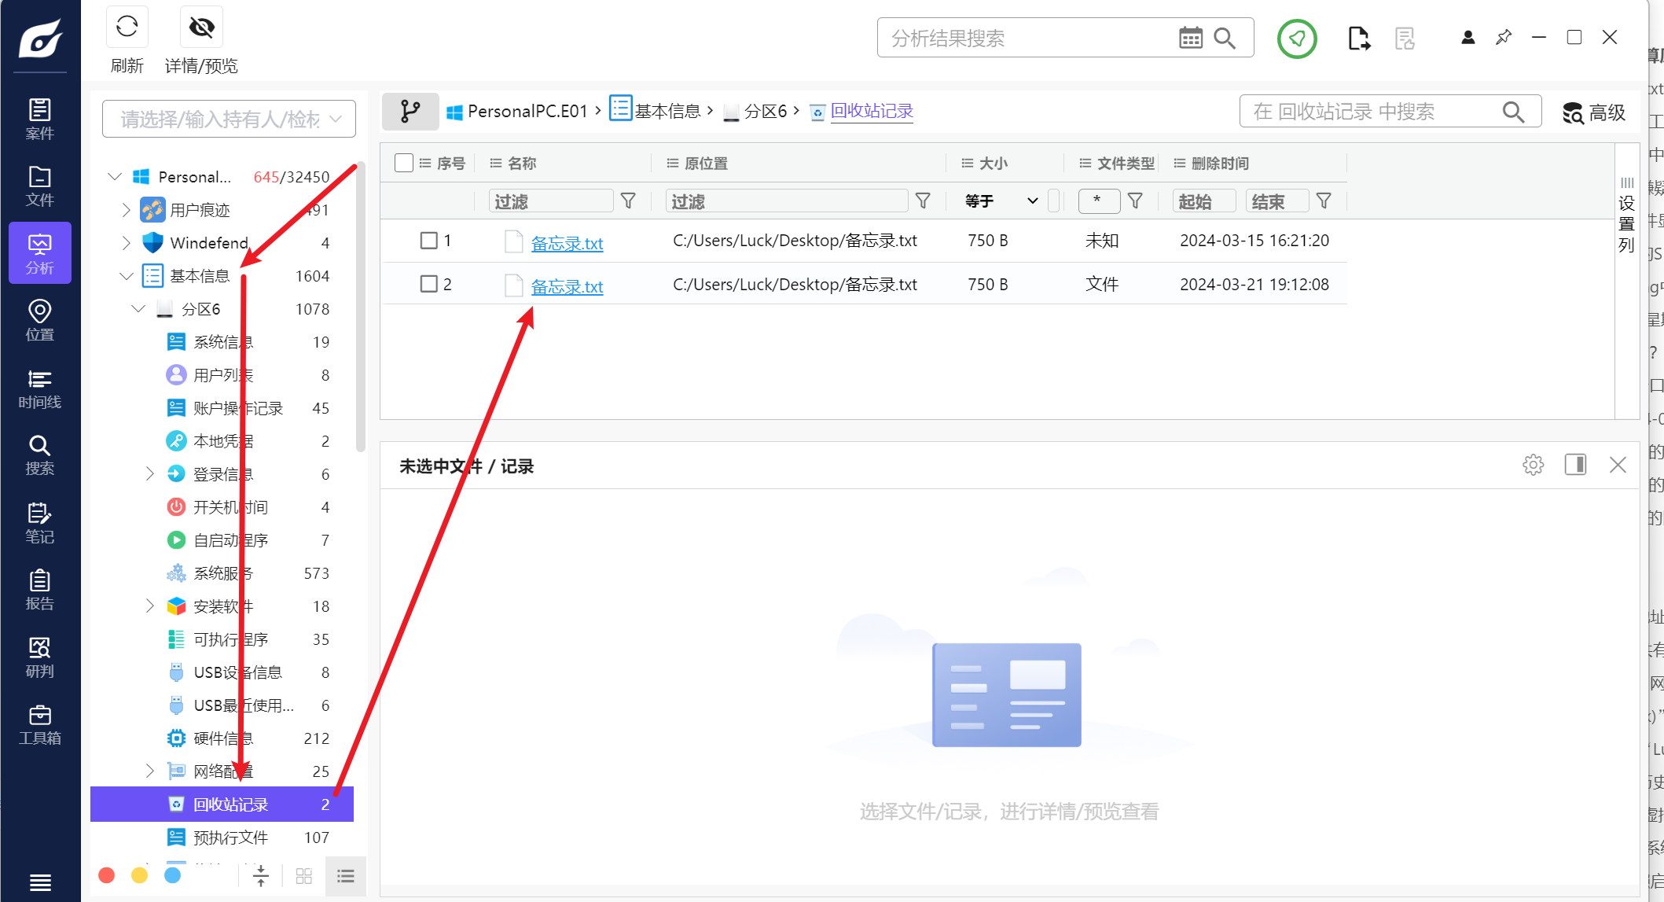The image size is (1664, 902).
Task: Collapse the 分区6 tree node
Action: [138, 309]
